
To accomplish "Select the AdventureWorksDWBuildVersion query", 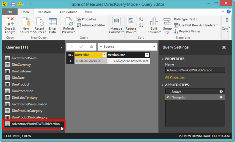I will coord(34,124).
